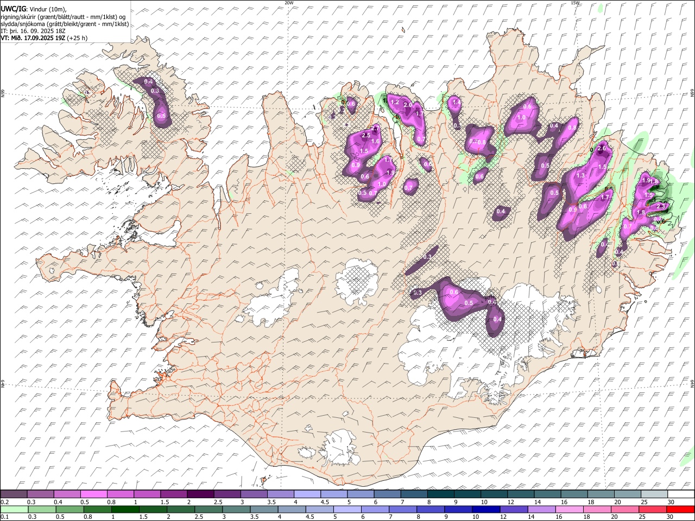695x521 pixels.
Task: Click the '12' label in the lower legend row
Action: [503, 517]
